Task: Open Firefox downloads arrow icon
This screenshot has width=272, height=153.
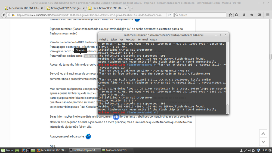Action: [244, 15]
